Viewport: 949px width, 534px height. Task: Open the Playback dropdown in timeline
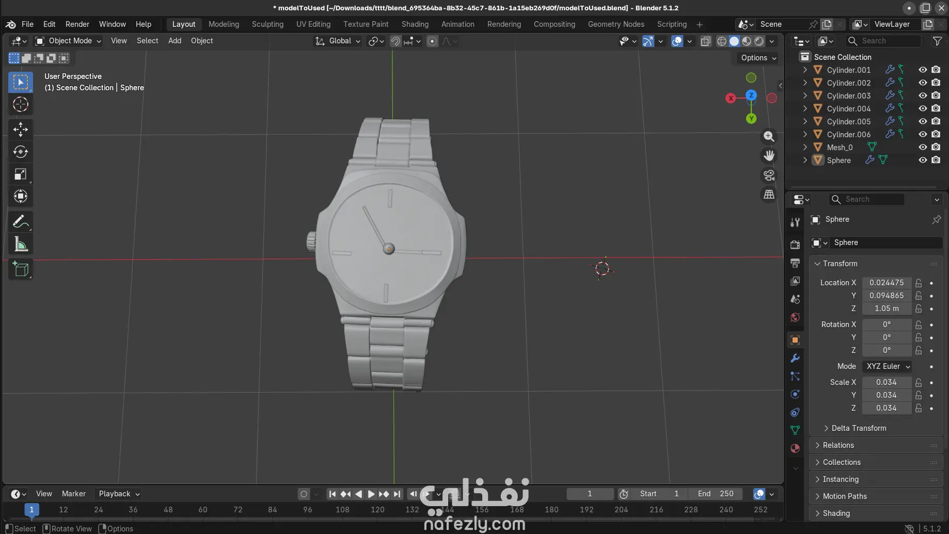(119, 494)
